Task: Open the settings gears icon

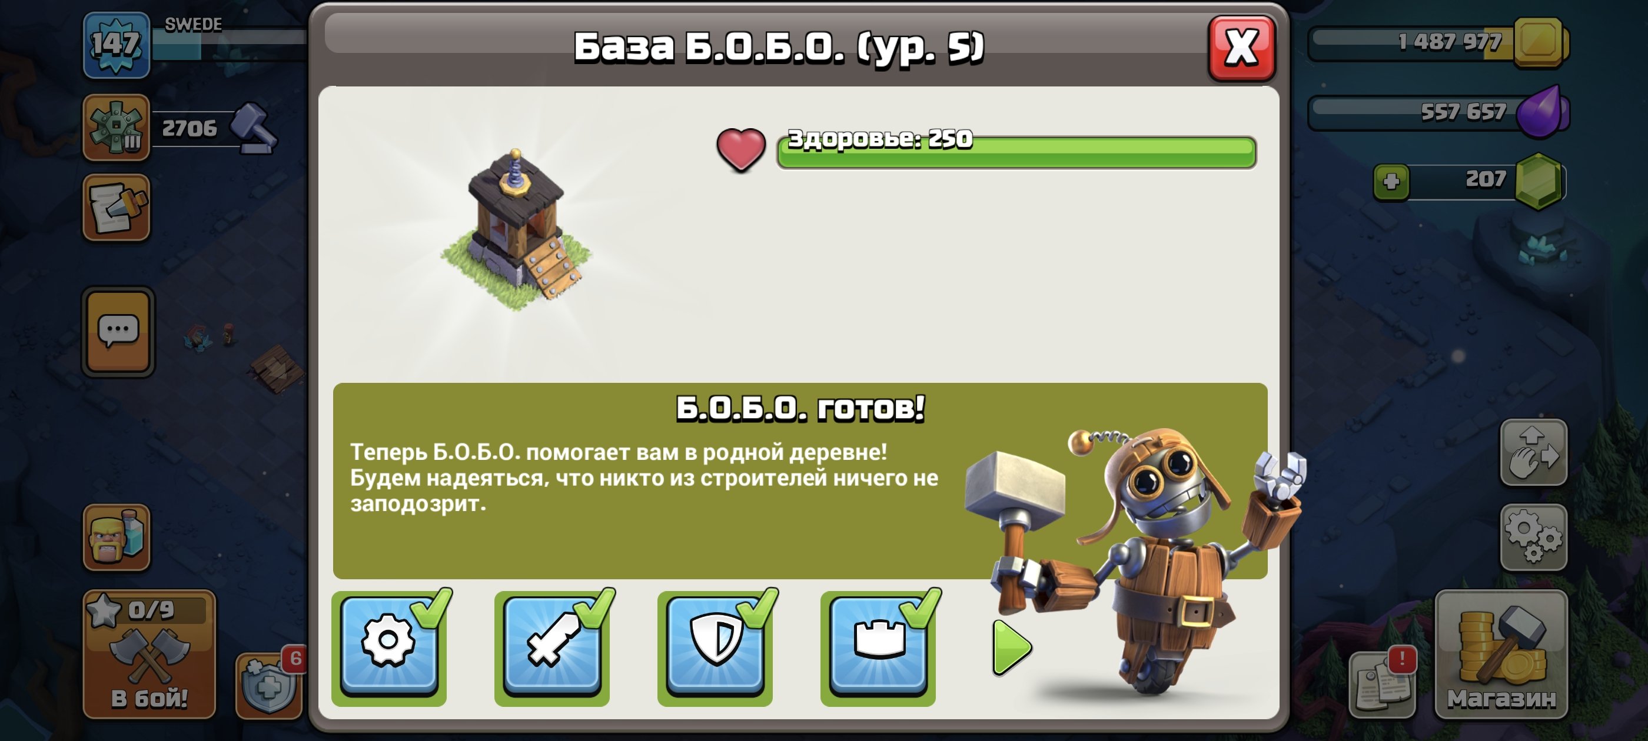Action: tap(1533, 537)
